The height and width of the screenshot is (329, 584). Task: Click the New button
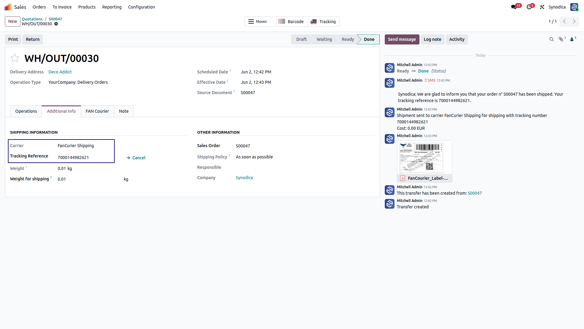pos(13,21)
